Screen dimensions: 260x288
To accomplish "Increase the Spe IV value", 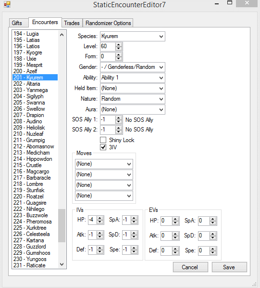I will pos(134,248).
